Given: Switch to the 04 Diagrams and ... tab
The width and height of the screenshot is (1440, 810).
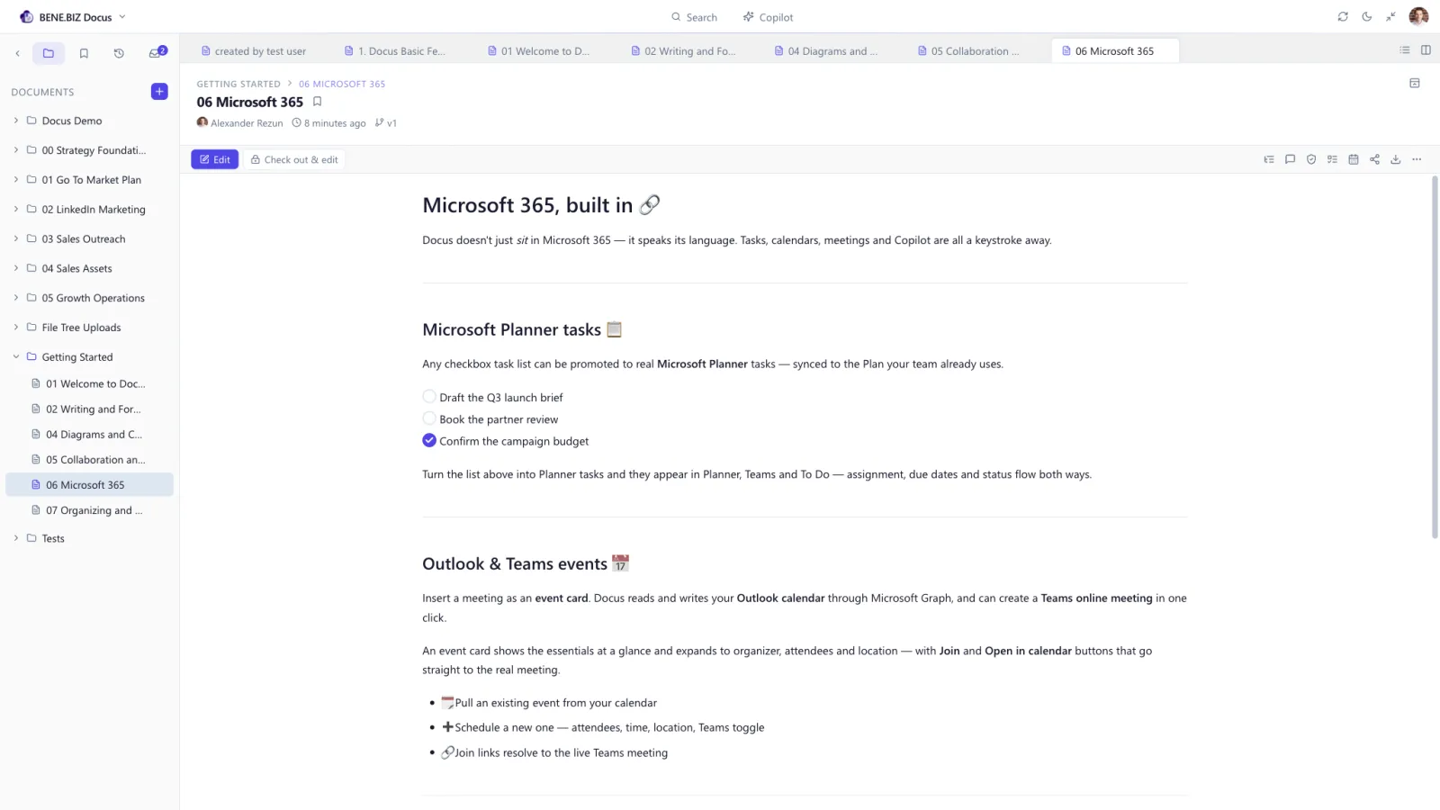Looking at the screenshot, I should pyautogui.click(x=825, y=51).
